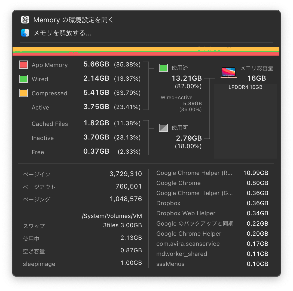This screenshot has width=293, height=291.
Task: Click Google のバックアップと同期 process
Action: point(212,224)
